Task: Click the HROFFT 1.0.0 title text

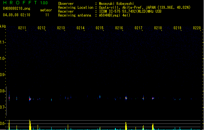Action: click(26, 3)
